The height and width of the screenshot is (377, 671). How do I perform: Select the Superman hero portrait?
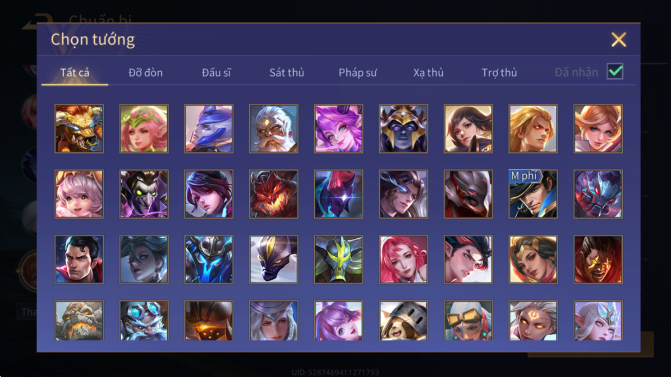click(x=79, y=259)
